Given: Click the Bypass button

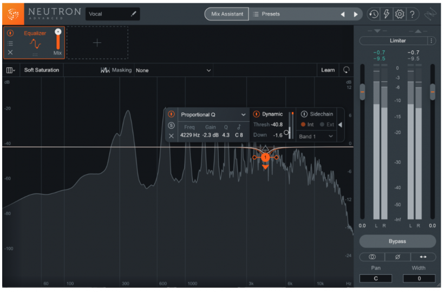Looking at the screenshot, I should [397, 241].
